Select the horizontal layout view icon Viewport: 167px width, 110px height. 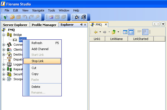tap(139, 31)
